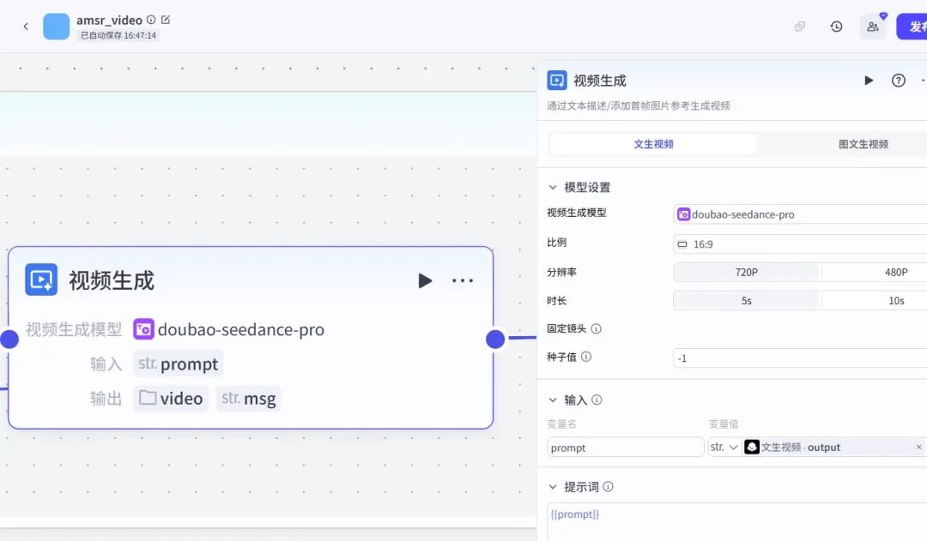Screen dimensions: 927x541
Task: Open the amsr_video blue app avatar
Action: [x=56, y=27]
